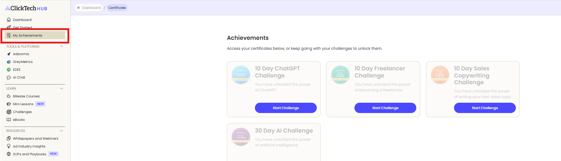Click the Challenges target icon
Image resolution: width=561 pixels, height=161 pixels.
pyautogui.click(x=9, y=112)
